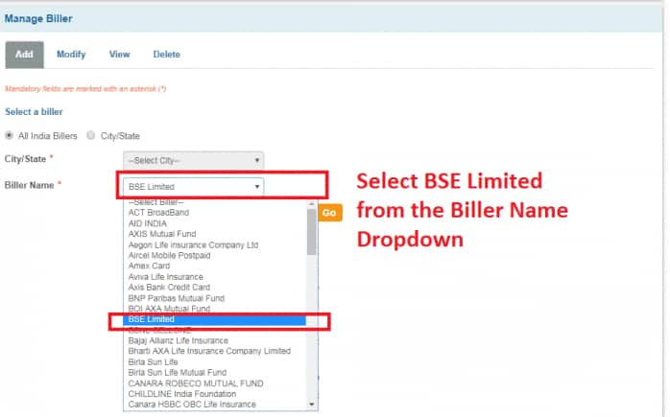Select the City/State radio button
This screenshot has width=670, height=417.
tap(90, 136)
